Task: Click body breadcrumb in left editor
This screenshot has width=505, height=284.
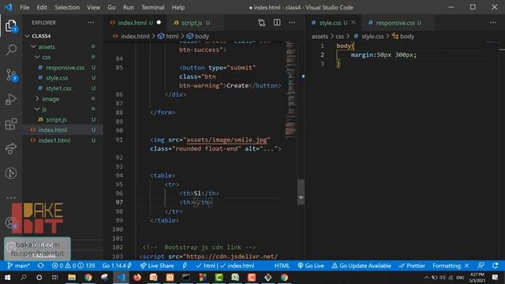Action: pyautogui.click(x=198, y=36)
